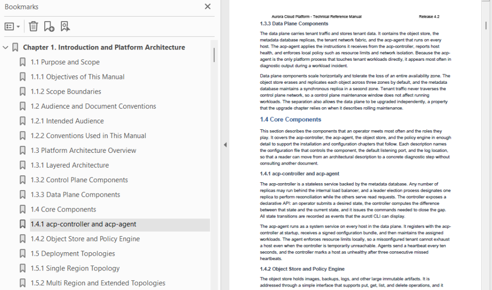492x290 pixels.
Task: Click the find current bookmark icon
Action: pyautogui.click(x=65, y=26)
